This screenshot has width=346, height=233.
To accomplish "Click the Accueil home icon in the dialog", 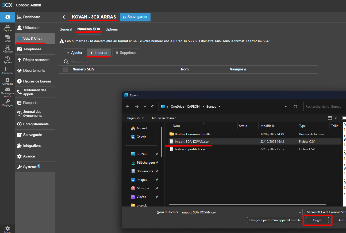I will click(x=133, y=128).
